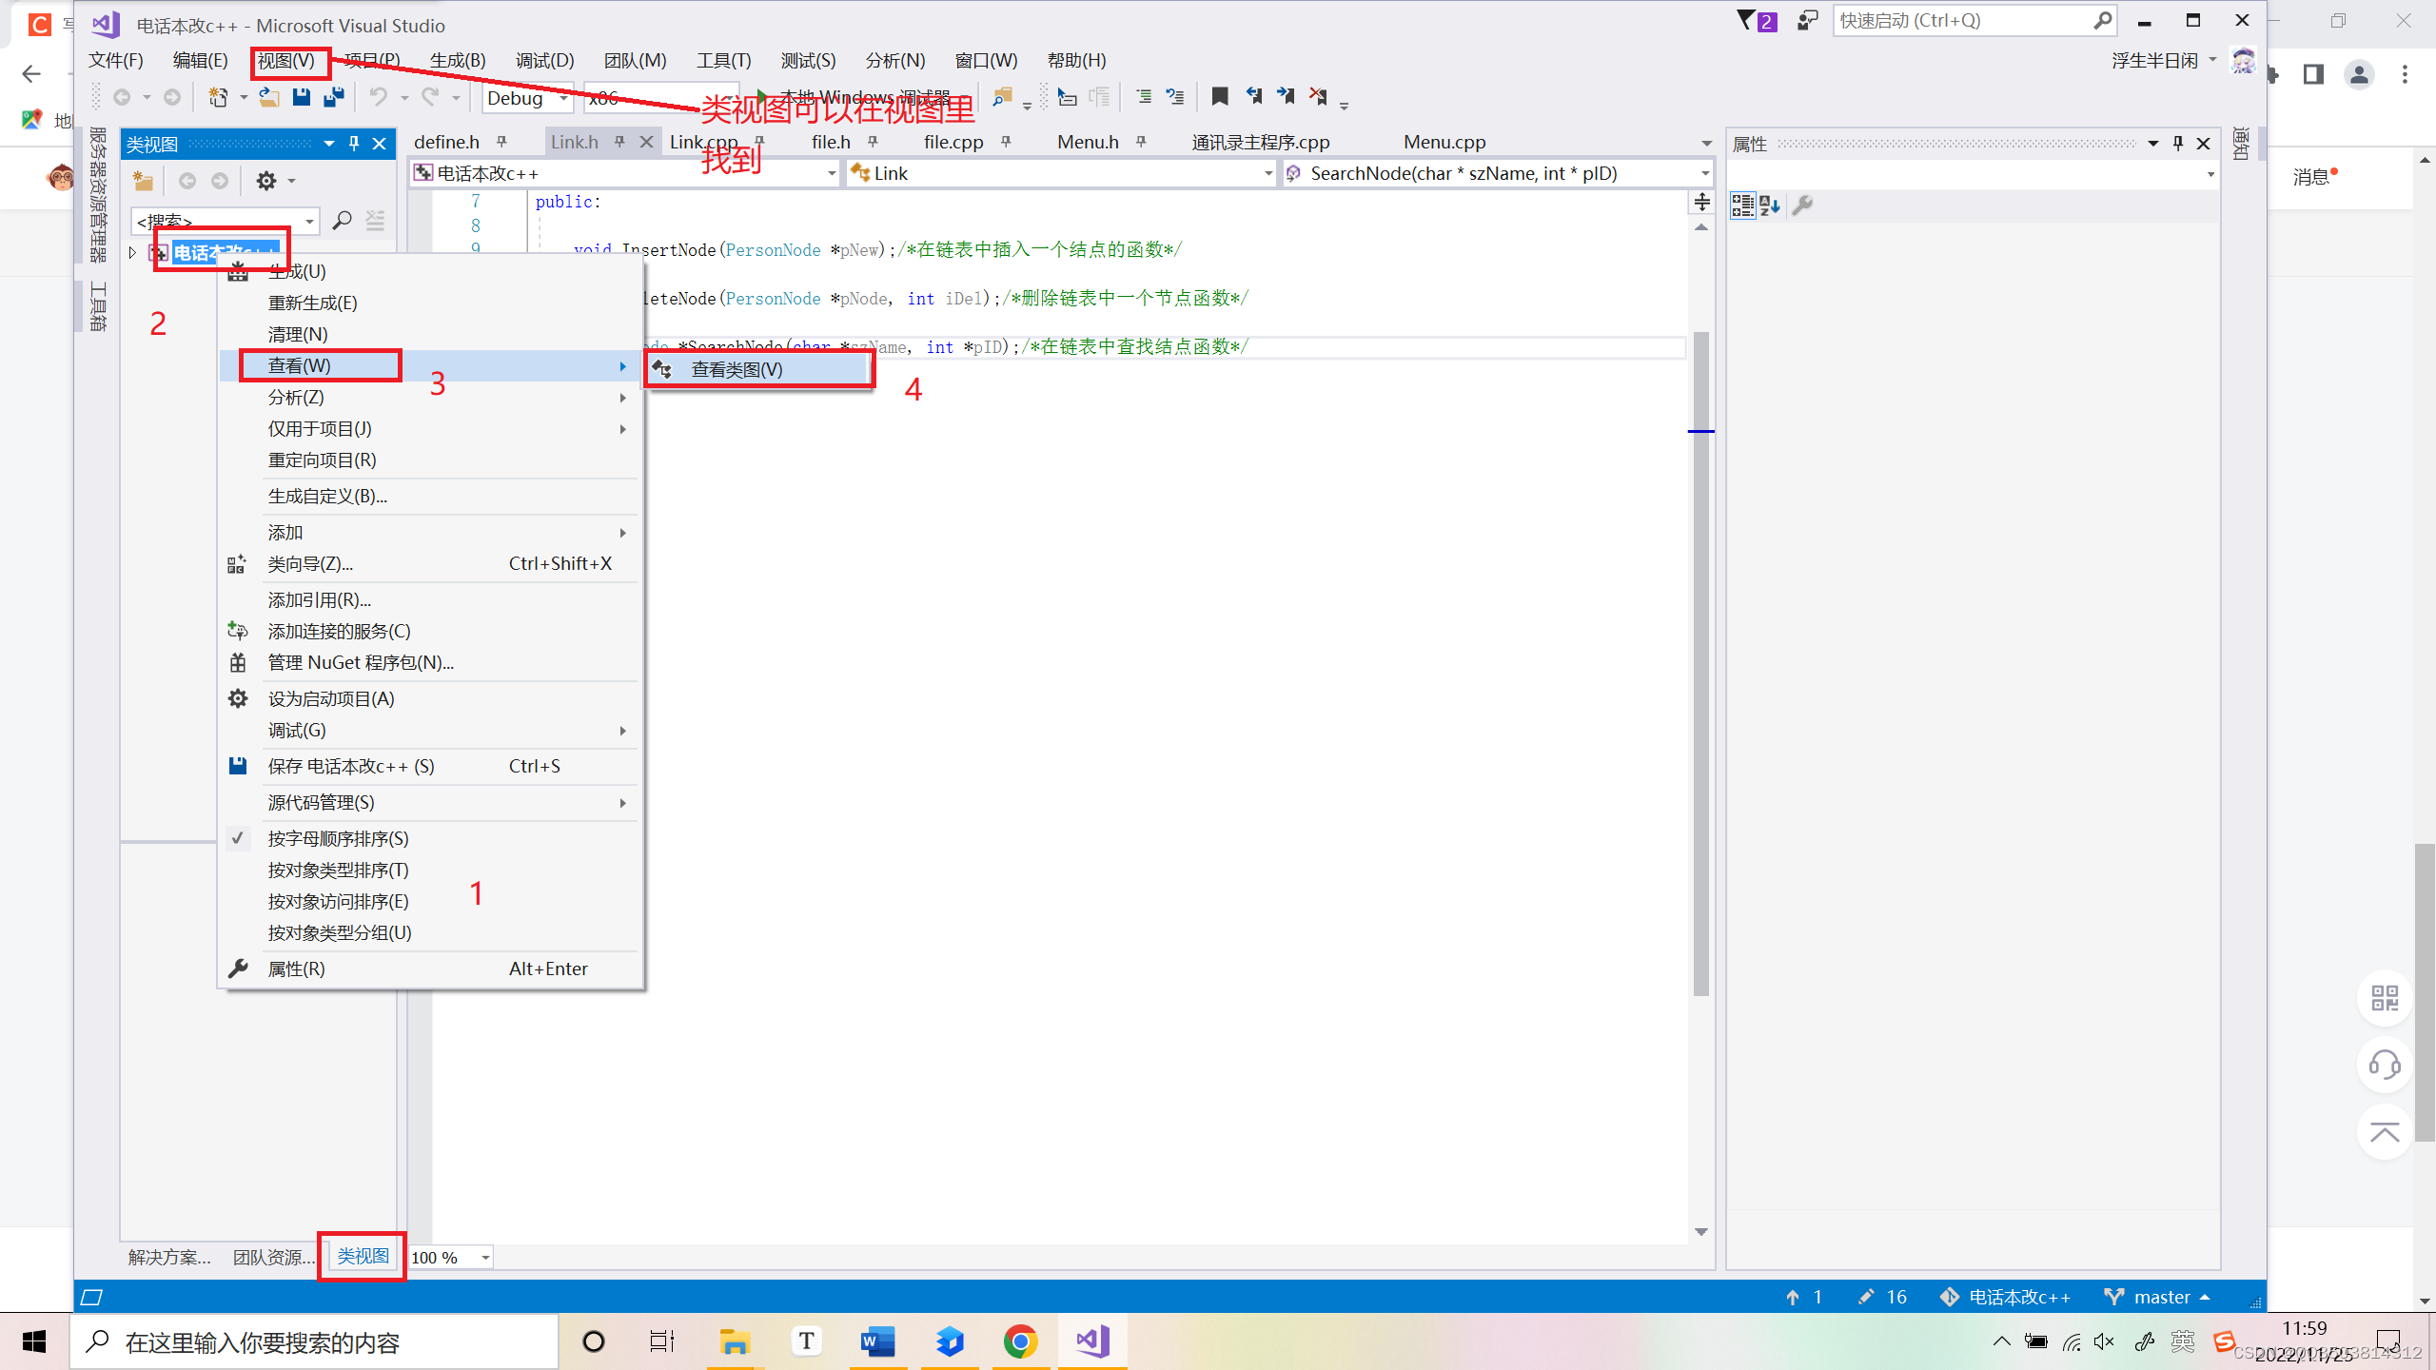The image size is (2436, 1370).
Task: Click the Save All toolbar icon
Action: click(333, 97)
